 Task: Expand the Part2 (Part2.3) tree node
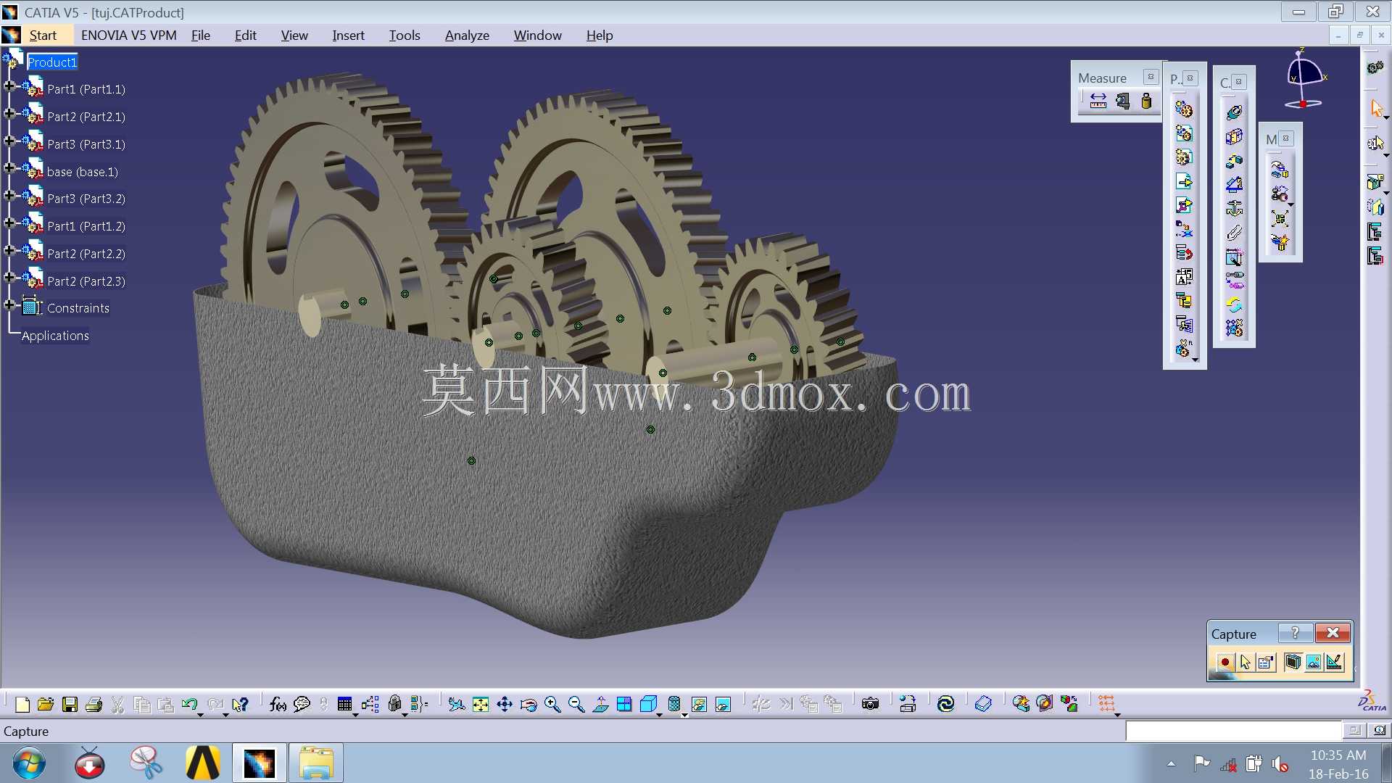pos(9,278)
